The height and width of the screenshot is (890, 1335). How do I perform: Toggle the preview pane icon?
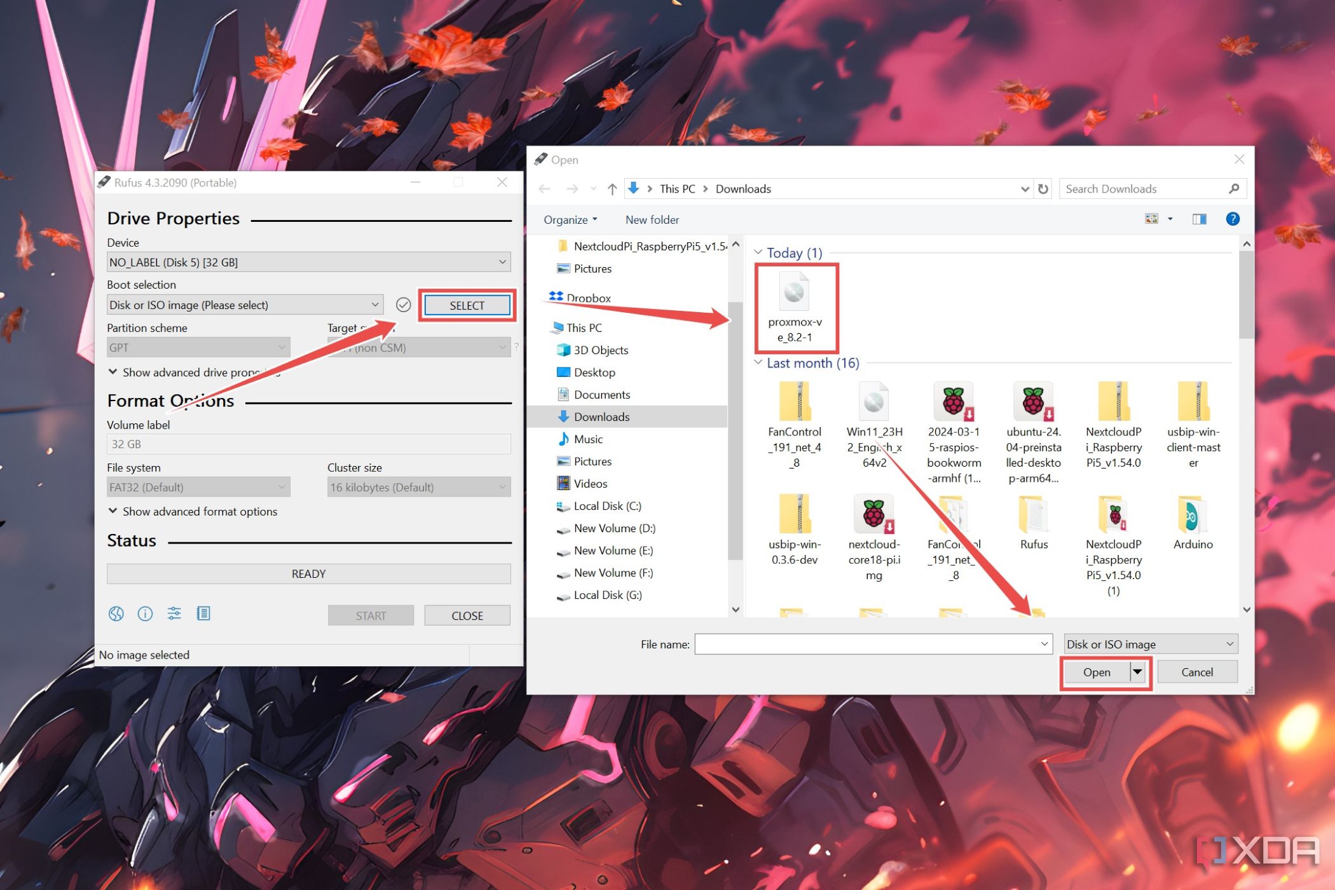click(x=1199, y=219)
